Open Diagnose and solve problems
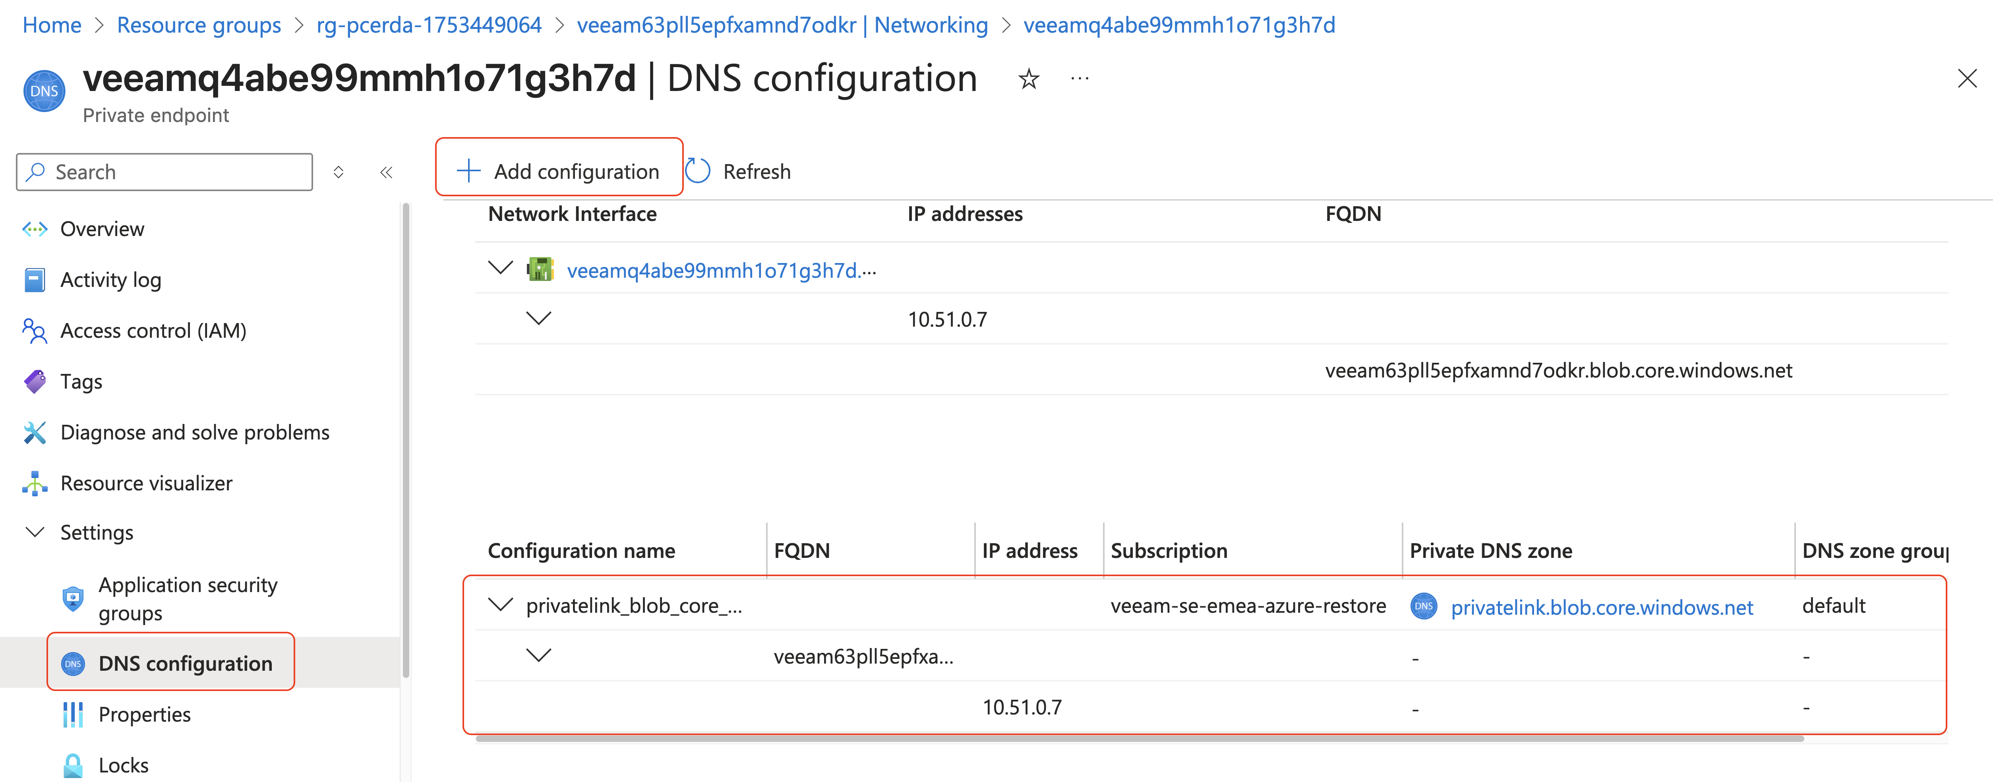This screenshot has height=782, width=1997. [195, 432]
